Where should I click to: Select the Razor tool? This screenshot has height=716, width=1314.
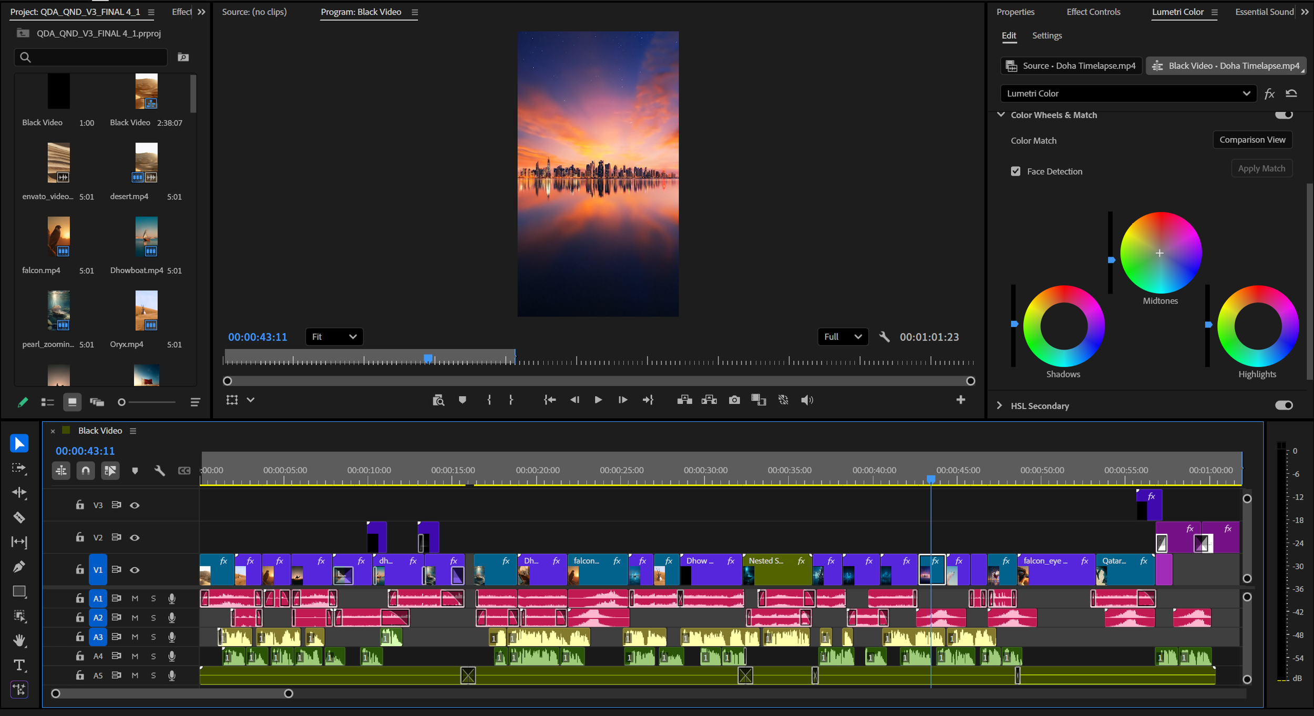pos(19,517)
